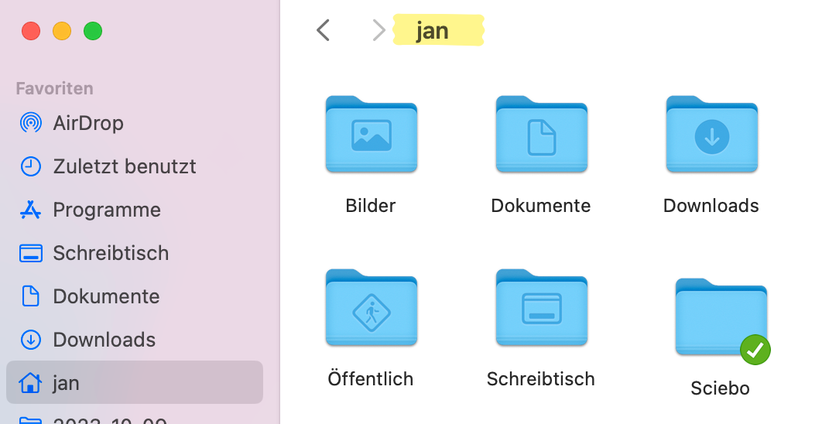This screenshot has height=424, width=822.
Task: Click the home icon next to jan
Action: point(30,383)
